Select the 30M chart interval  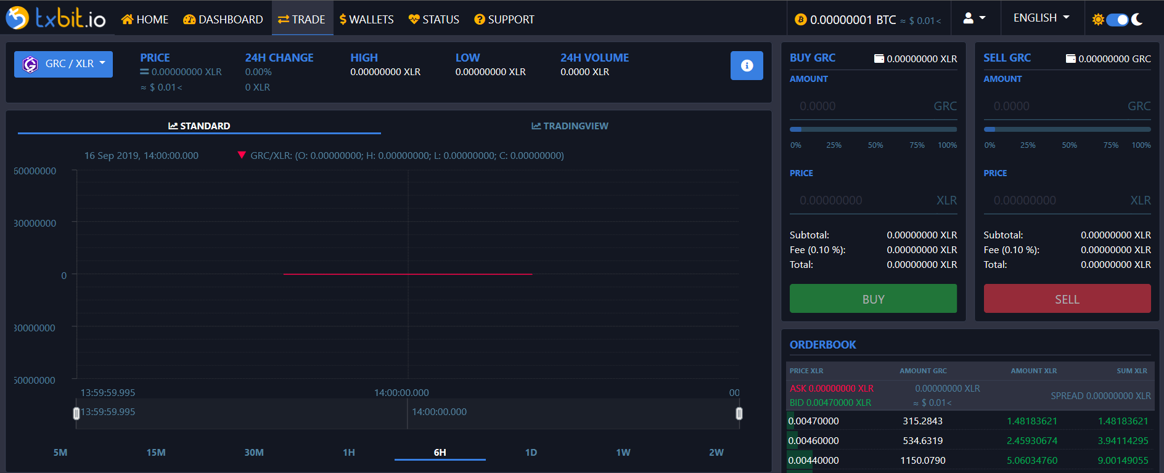coord(254,452)
